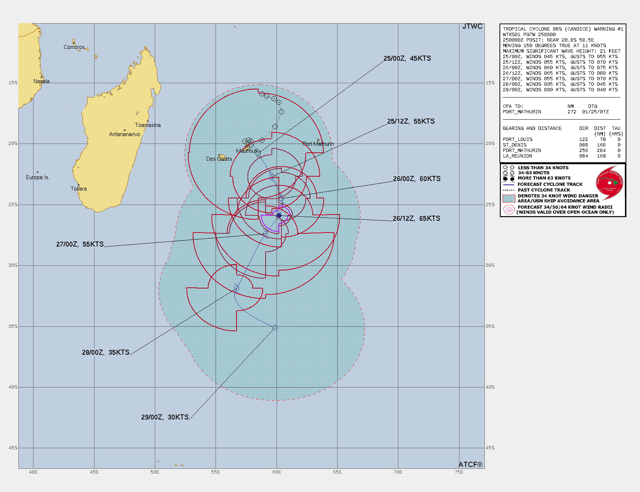This screenshot has width=640, height=492.
Task: Select the 'more than 63 knots' legend symbol
Action: (x=505, y=178)
